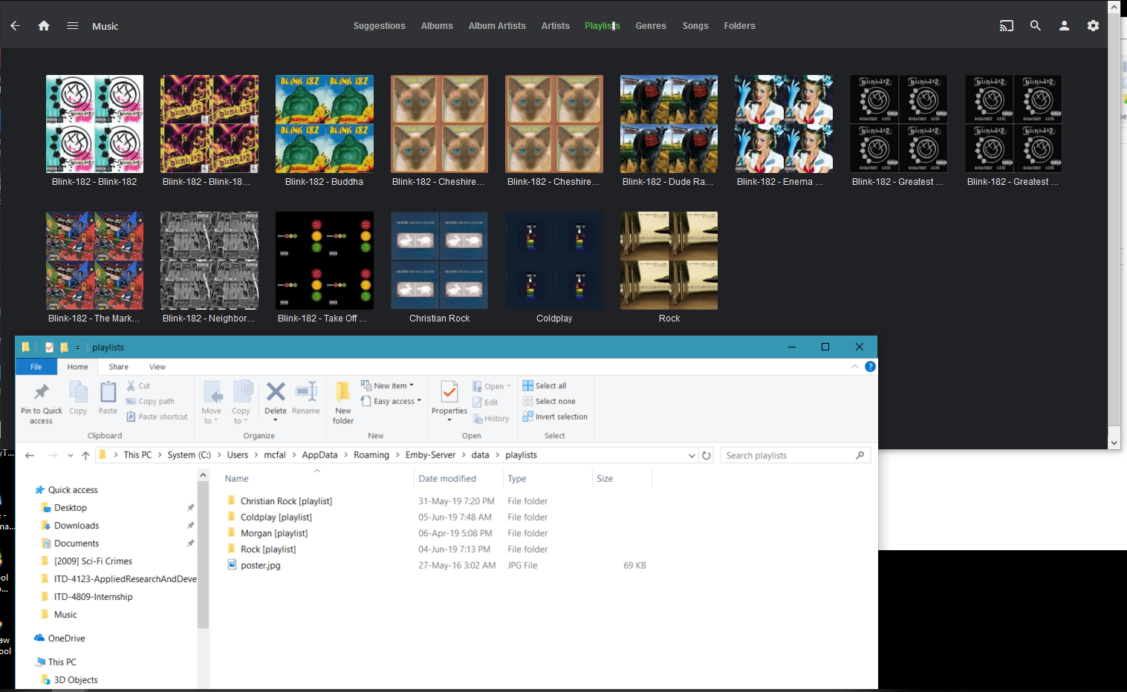
Task: Click the Emby home icon
Action: tap(44, 26)
